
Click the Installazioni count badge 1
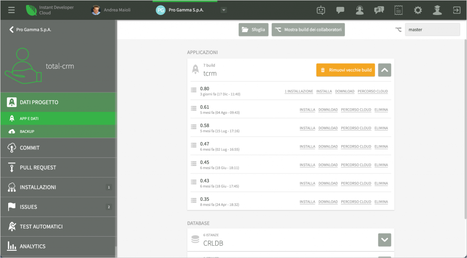pos(109,187)
